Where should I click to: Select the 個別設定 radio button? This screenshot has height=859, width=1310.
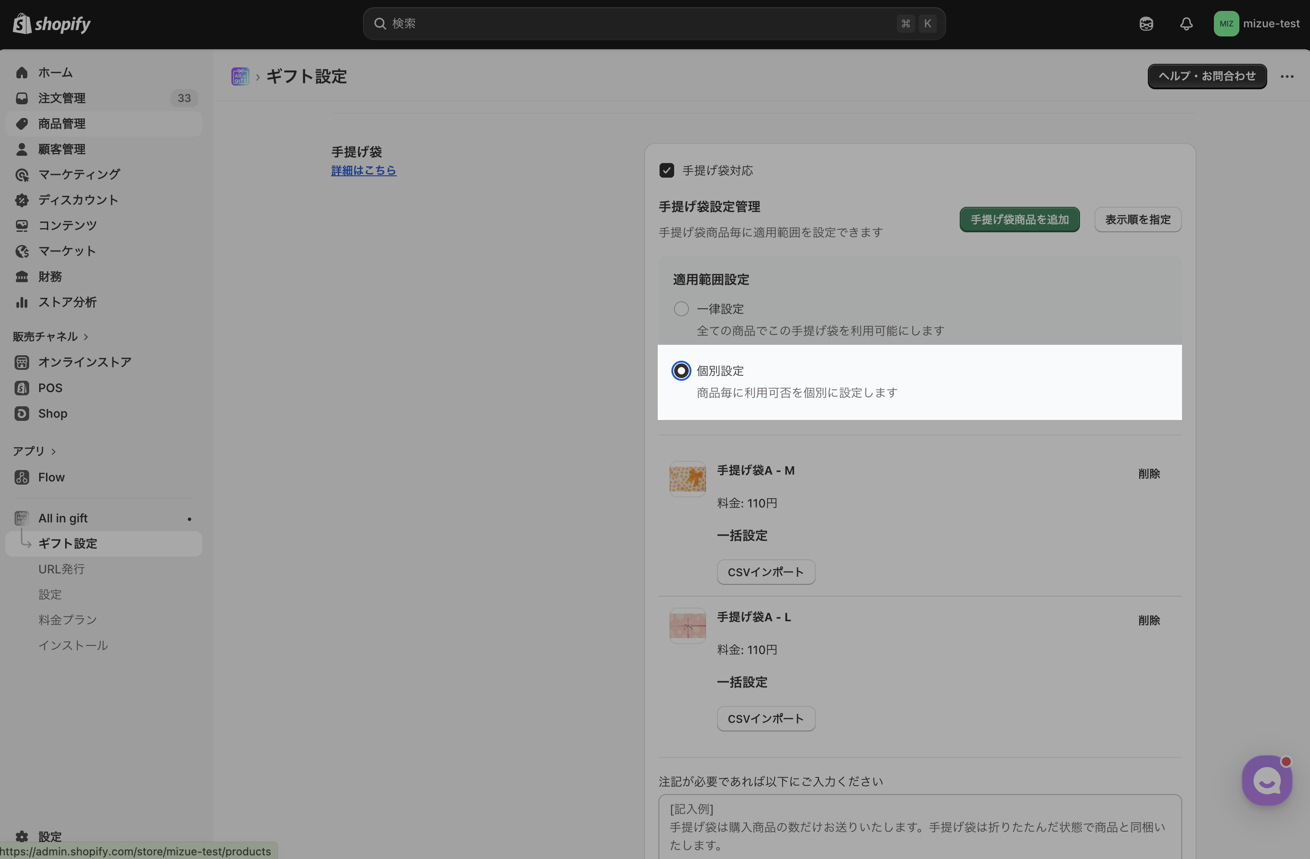point(681,371)
